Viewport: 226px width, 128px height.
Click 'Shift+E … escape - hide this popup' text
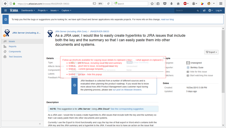pos(85,74)
